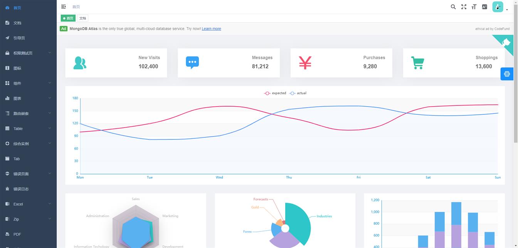Screen dimensions: 518x248
Task: Open the 文档 document icon in sidebar
Action: pos(7,23)
